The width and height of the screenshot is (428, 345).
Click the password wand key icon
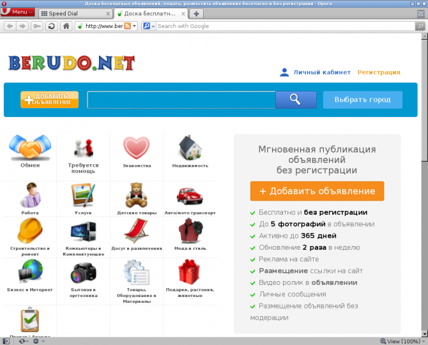pos(37,26)
